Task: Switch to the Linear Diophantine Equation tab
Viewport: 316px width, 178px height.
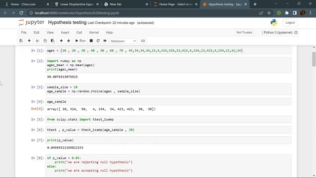Action: click(x=77, y=4)
